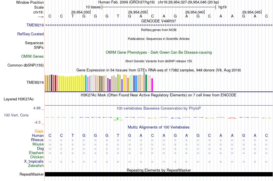The height and width of the screenshot is (181, 273).
Task: Click the Elephant alignment row label
Action: click(x=36, y=153)
